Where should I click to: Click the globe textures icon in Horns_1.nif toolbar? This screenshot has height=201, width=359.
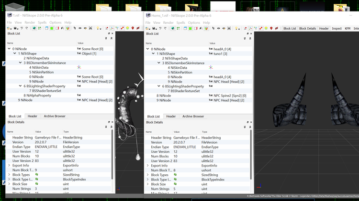(x=173, y=28)
